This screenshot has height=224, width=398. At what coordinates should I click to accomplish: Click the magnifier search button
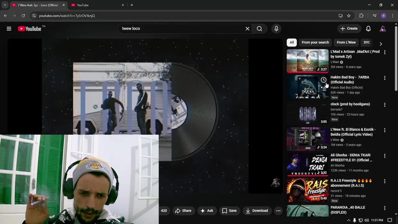[259, 29]
